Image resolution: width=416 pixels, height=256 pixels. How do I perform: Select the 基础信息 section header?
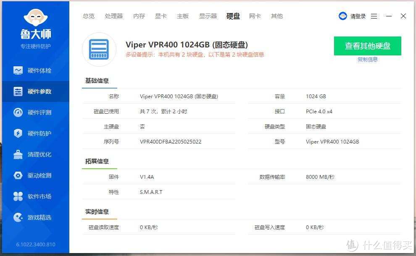[x=97, y=81]
